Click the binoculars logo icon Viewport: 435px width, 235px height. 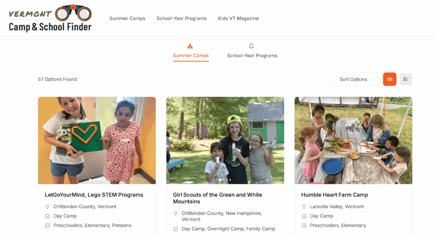pyautogui.click(x=73, y=13)
